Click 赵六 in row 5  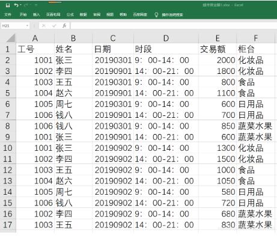(x=73, y=93)
